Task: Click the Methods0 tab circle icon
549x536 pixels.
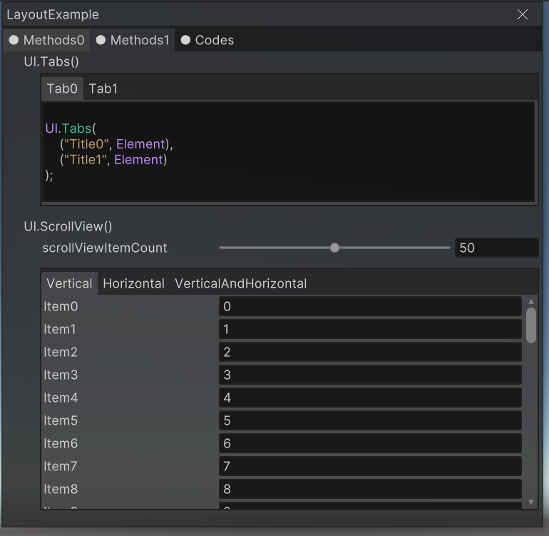Action: 14,40
